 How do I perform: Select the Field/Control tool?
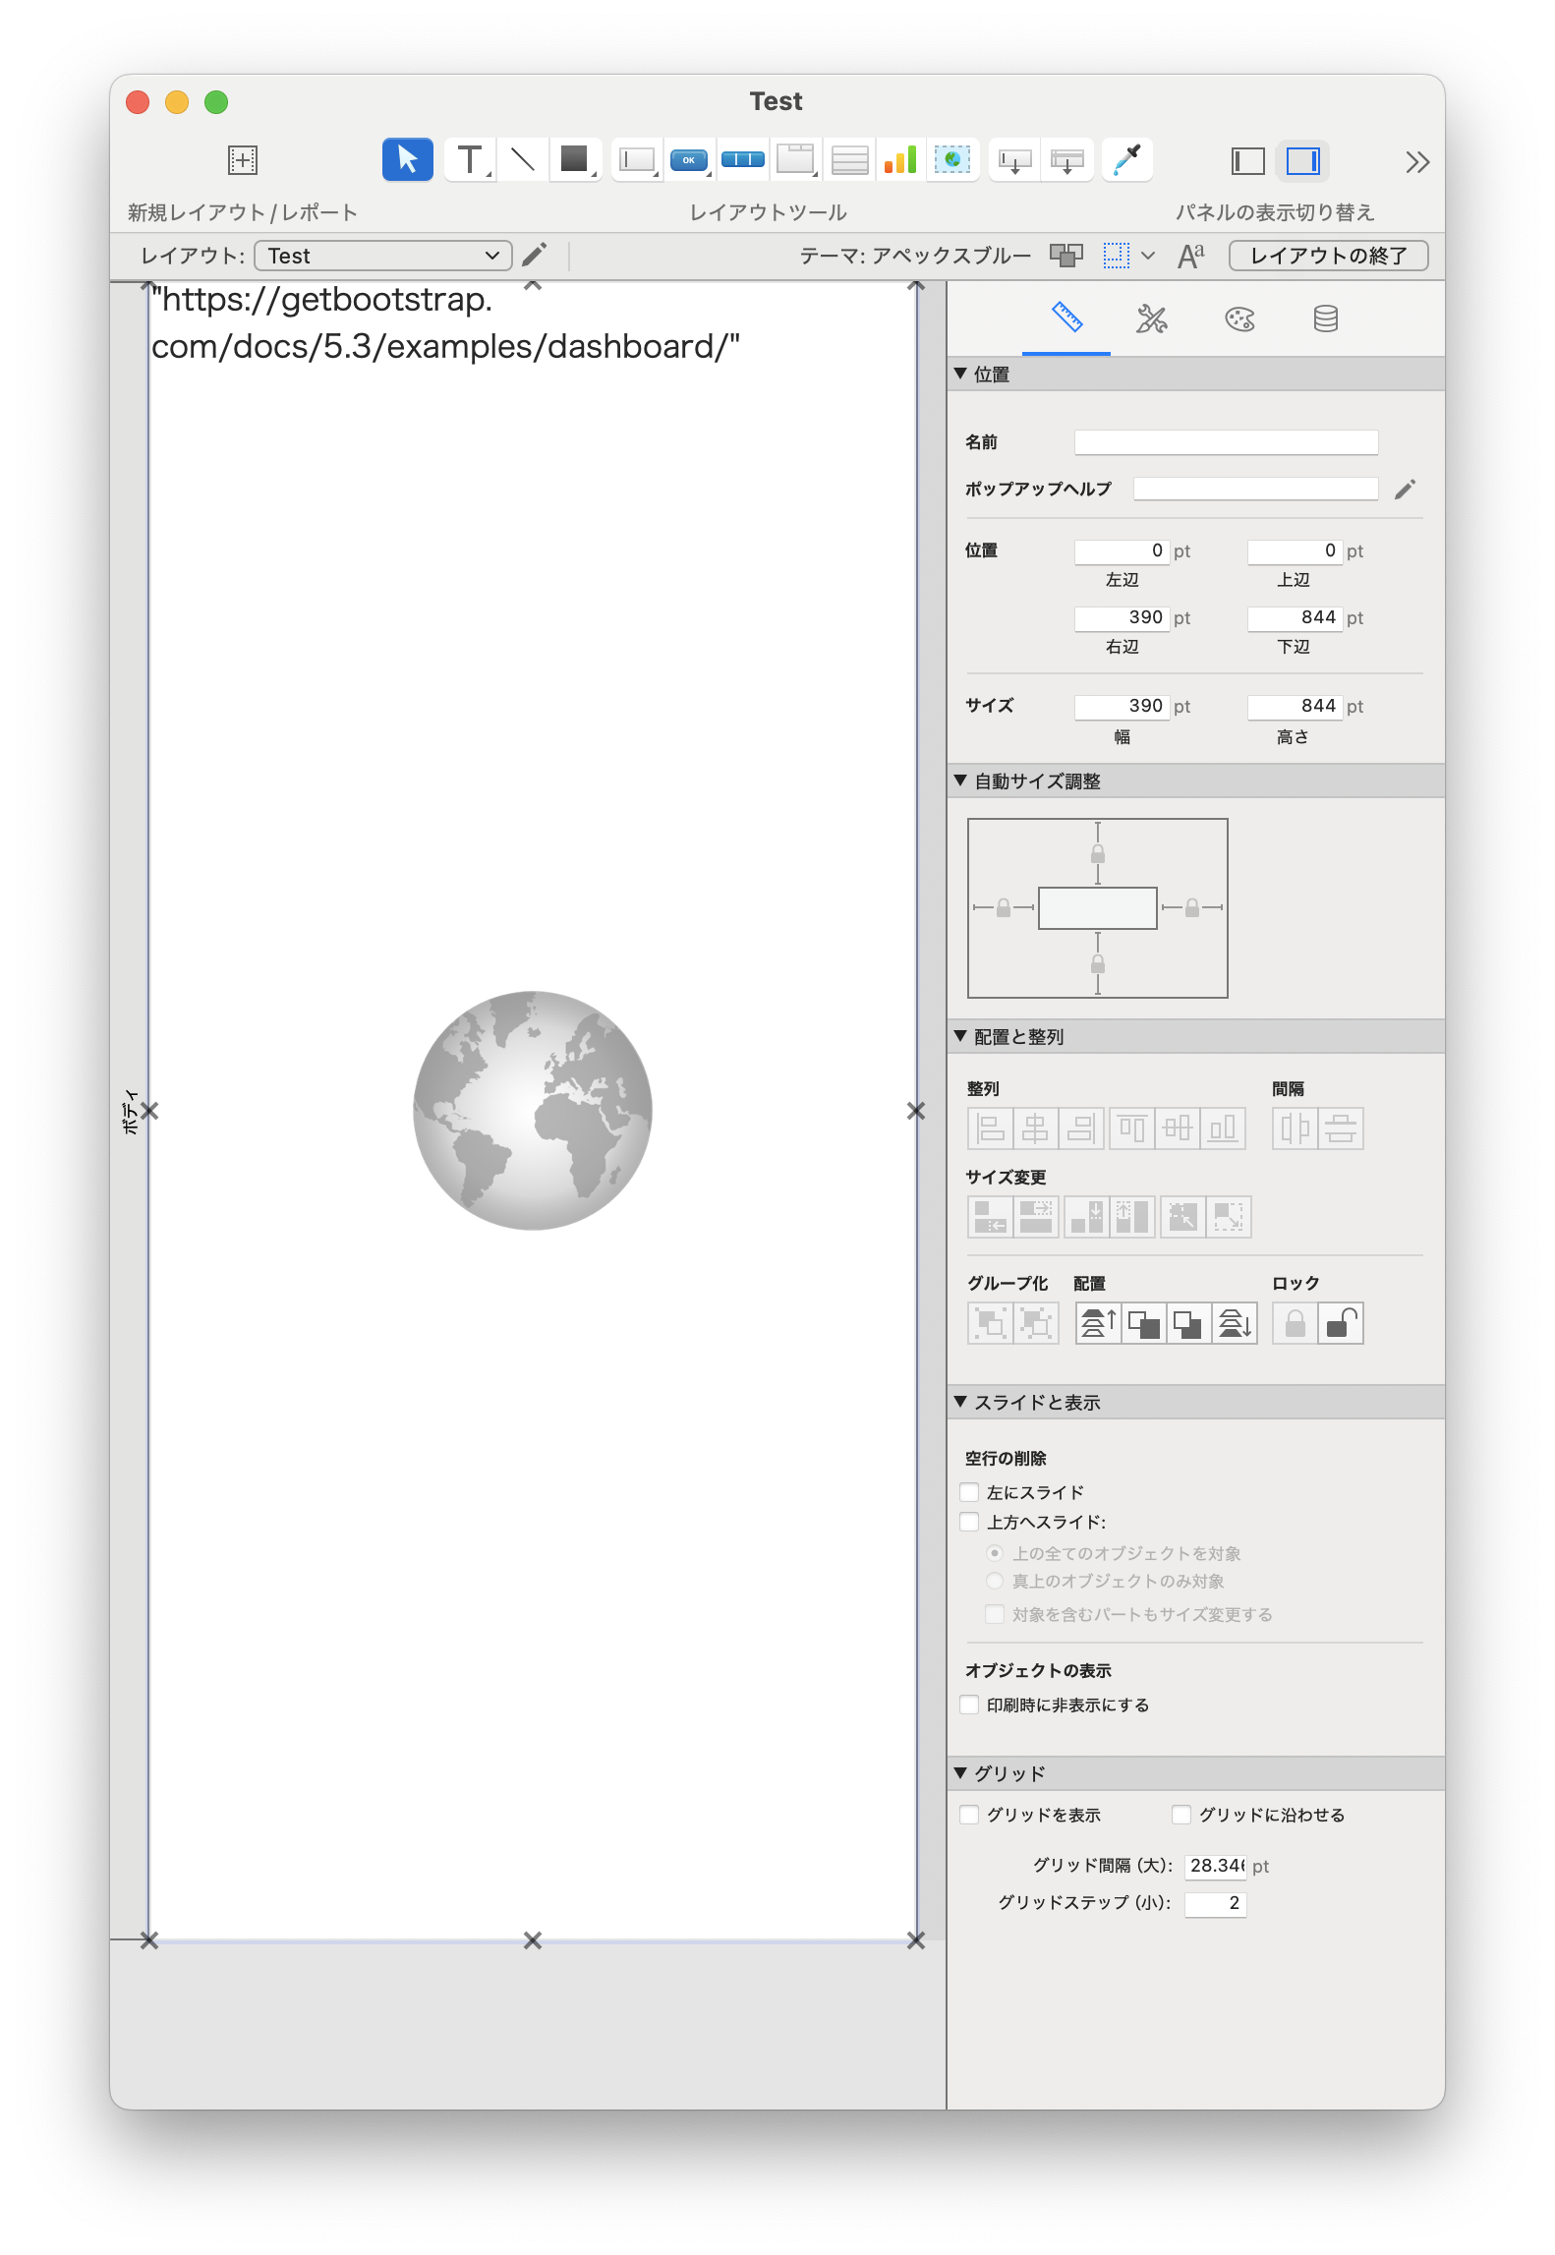point(637,159)
